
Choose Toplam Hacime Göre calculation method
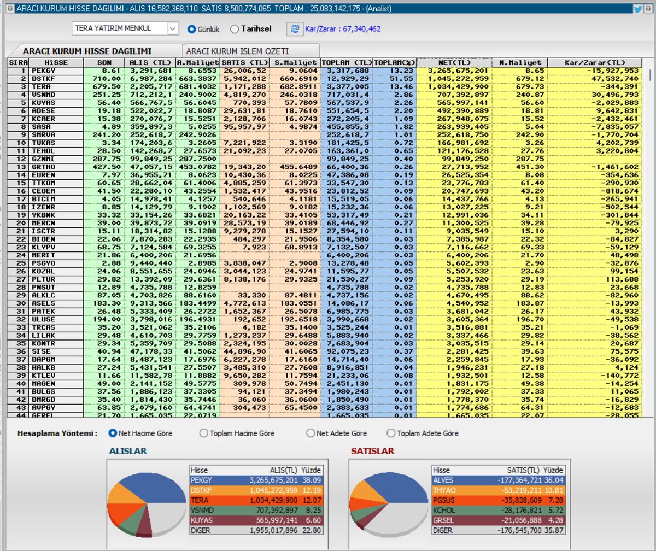tap(237, 433)
